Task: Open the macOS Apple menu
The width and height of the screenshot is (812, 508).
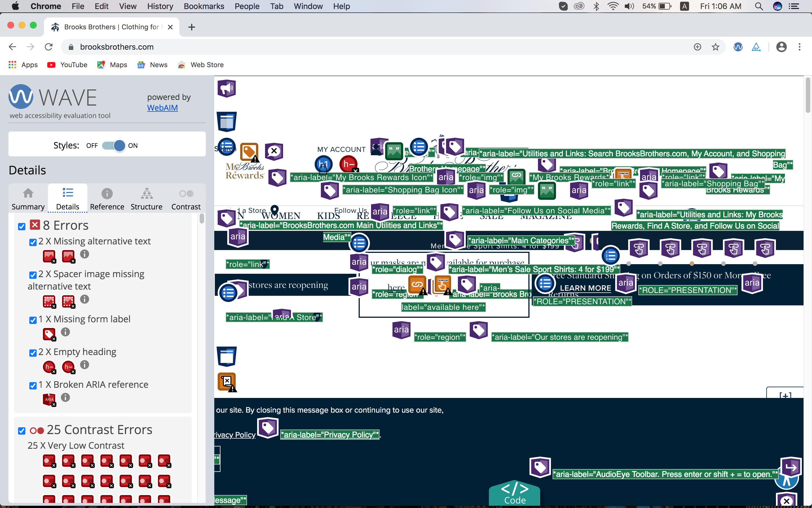Action: (x=16, y=6)
